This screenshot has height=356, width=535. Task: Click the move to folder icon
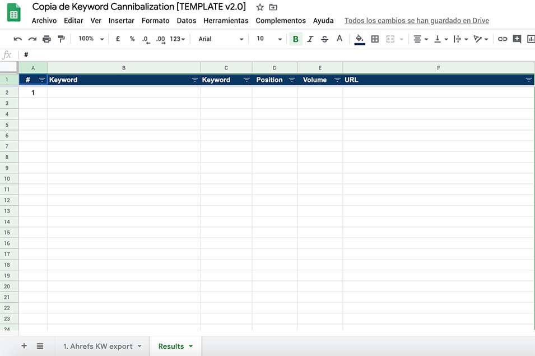(x=273, y=7)
